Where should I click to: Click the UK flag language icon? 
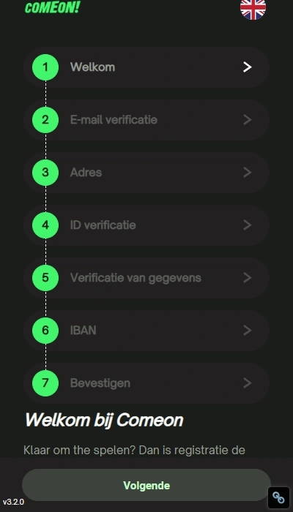pos(253,8)
